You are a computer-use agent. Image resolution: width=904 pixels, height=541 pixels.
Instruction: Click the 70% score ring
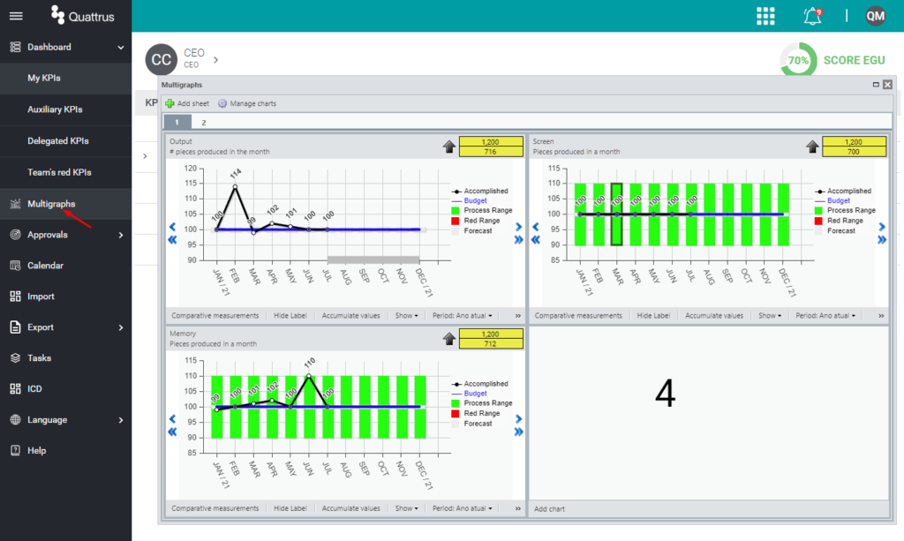tap(798, 60)
